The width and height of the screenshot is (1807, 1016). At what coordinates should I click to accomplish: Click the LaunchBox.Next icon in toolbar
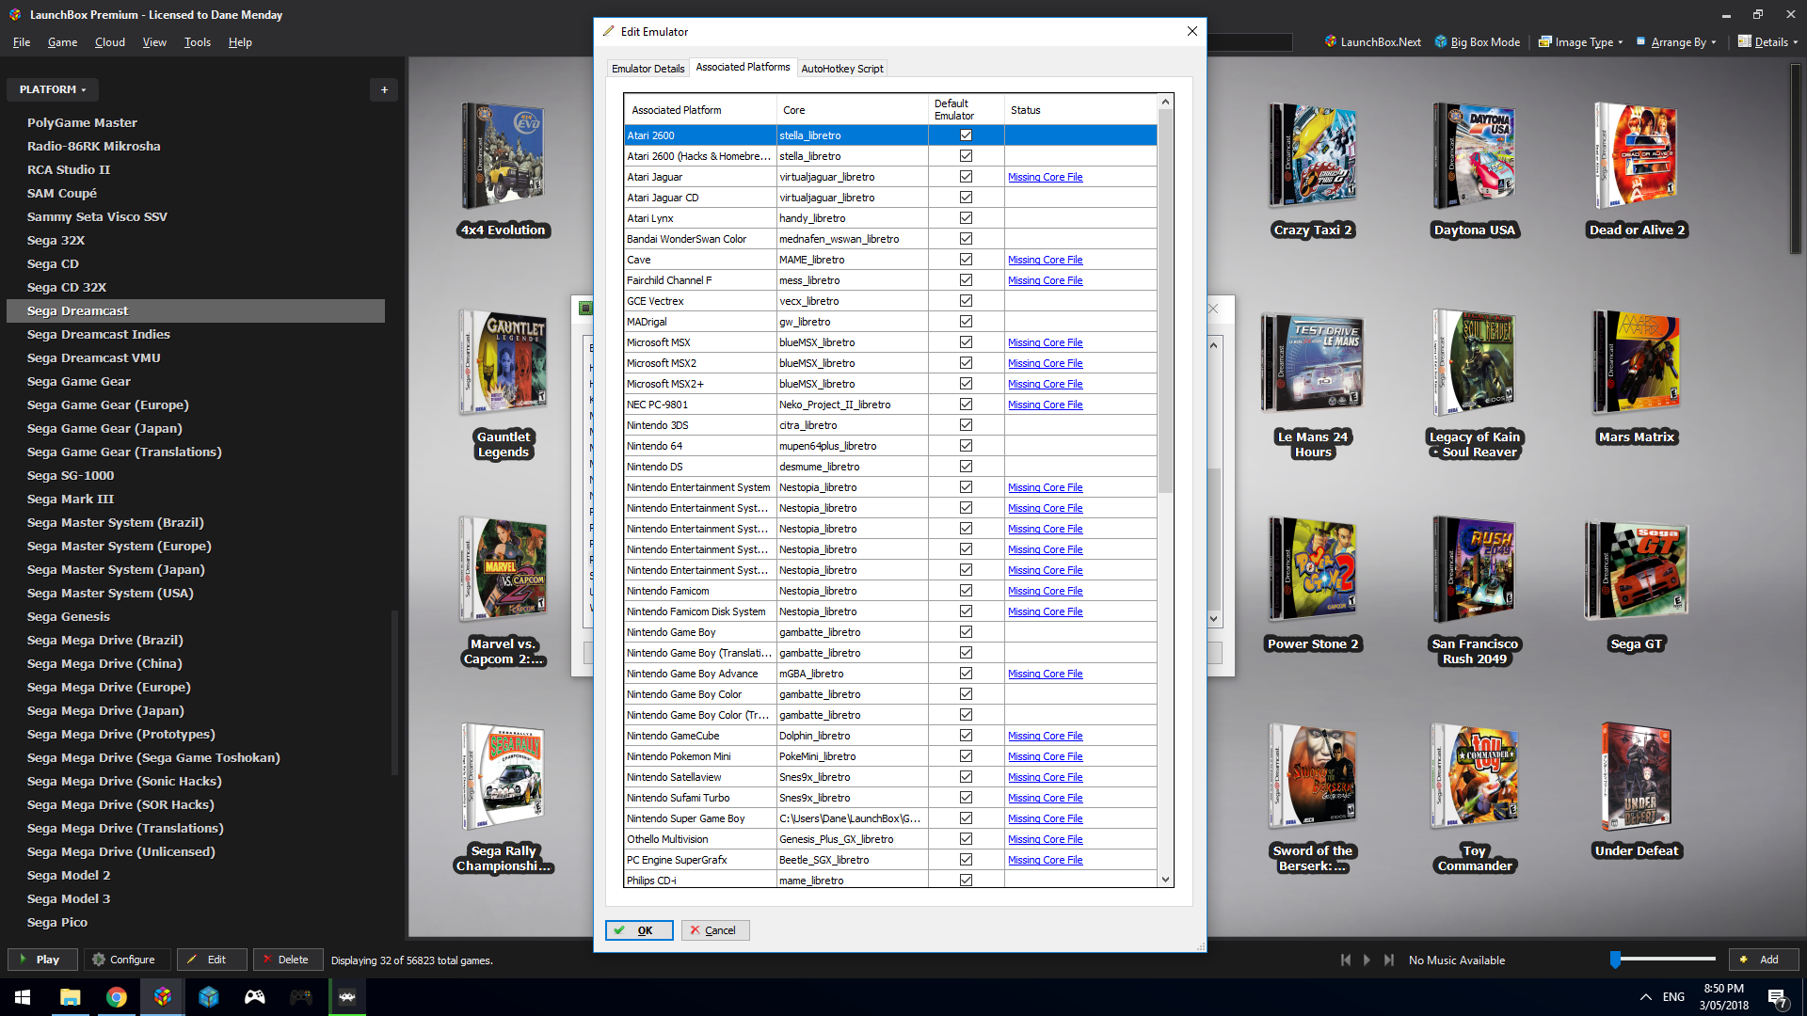(1330, 41)
